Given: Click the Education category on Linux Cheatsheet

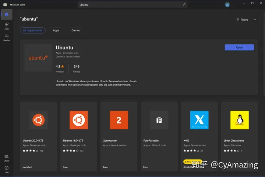Looking at the screenshot, I should click(236, 145).
